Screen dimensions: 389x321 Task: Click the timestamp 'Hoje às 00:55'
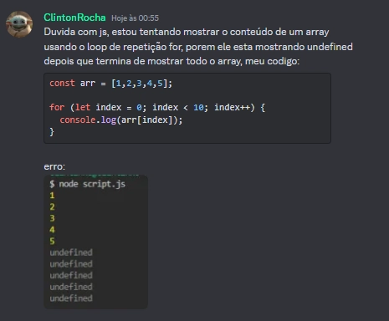[135, 18]
